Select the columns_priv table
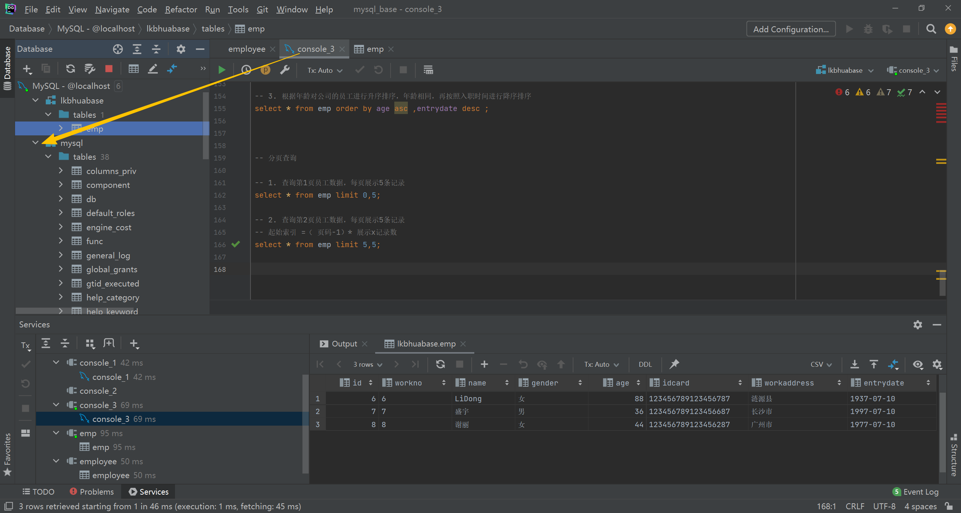The width and height of the screenshot is (961, 513). [111, 171]
